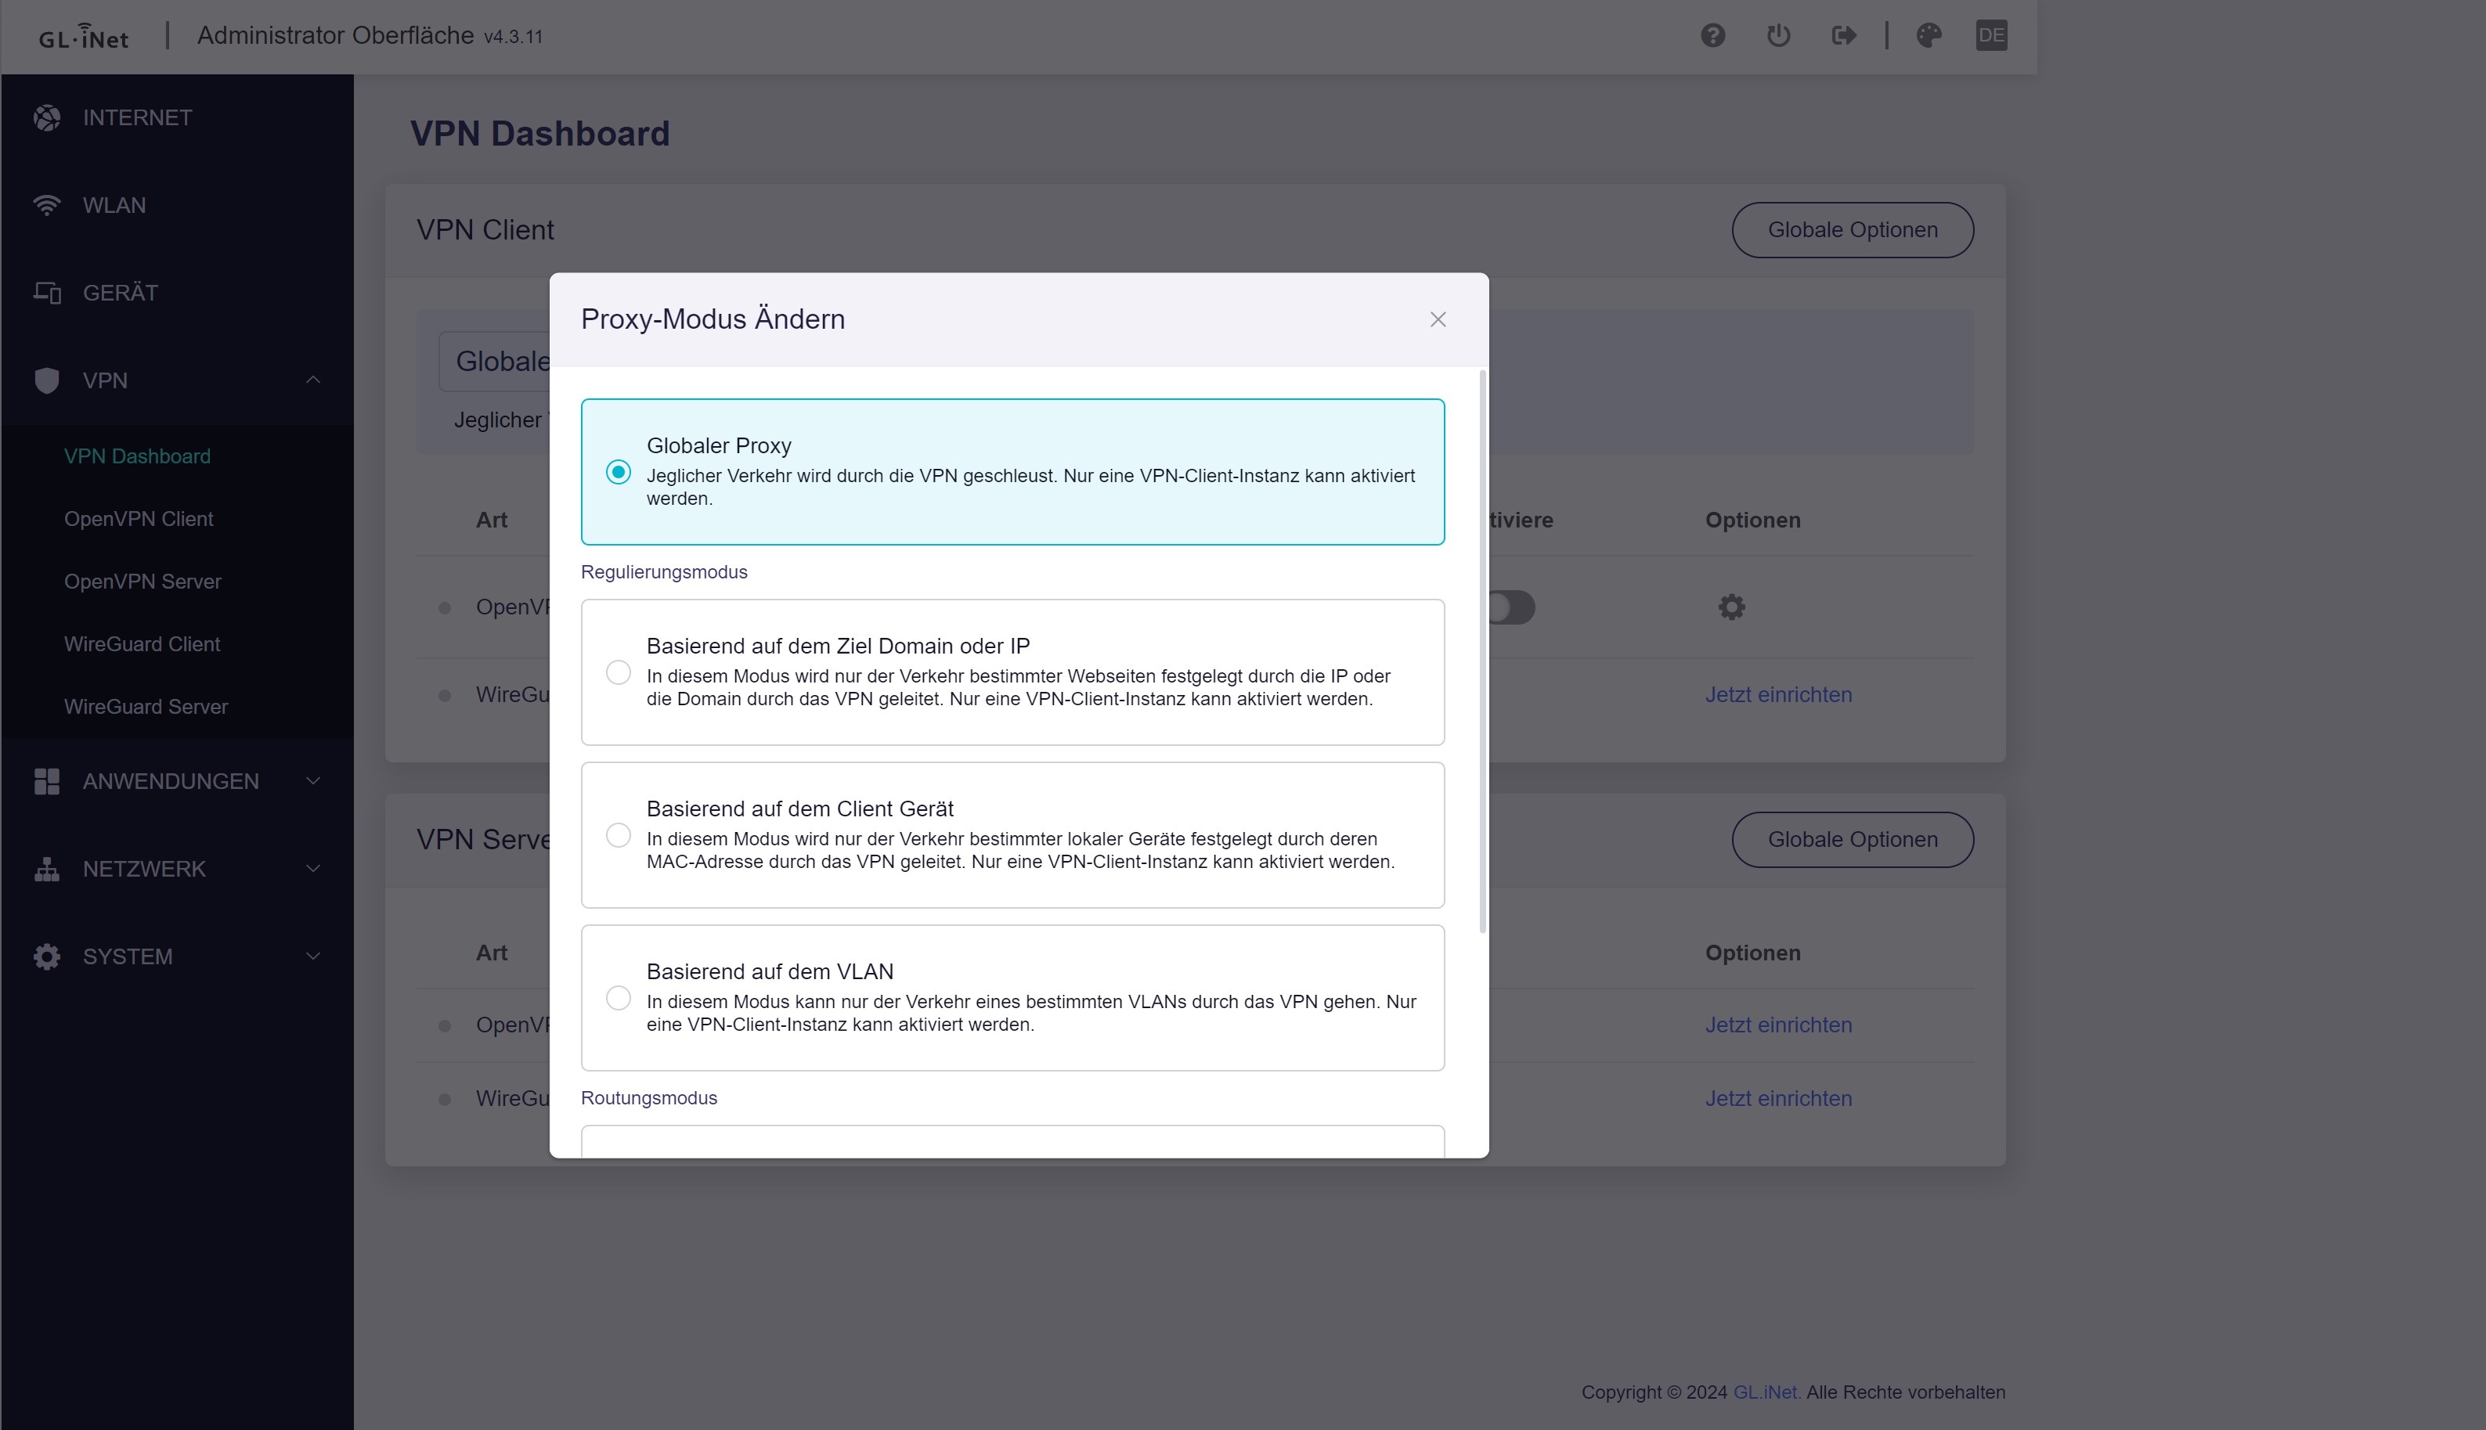Viewport: 2486px width, 1430px height.
Task: Click VPN Client Globale Optionen button
Action: (1852, 230)
